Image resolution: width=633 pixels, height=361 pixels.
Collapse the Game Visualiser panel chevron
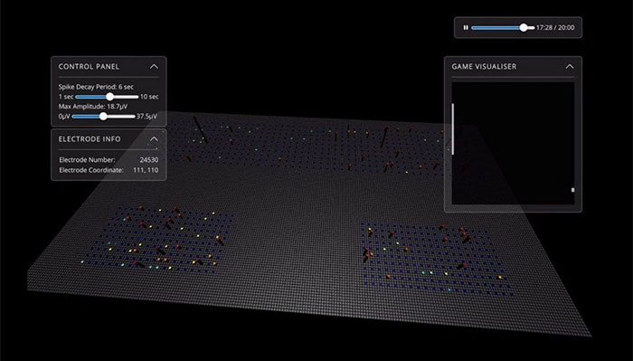570,67
